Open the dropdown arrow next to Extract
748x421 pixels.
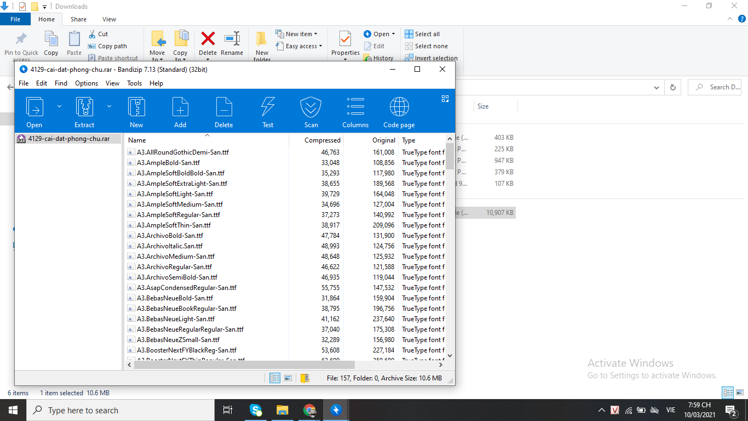point(109,106)
